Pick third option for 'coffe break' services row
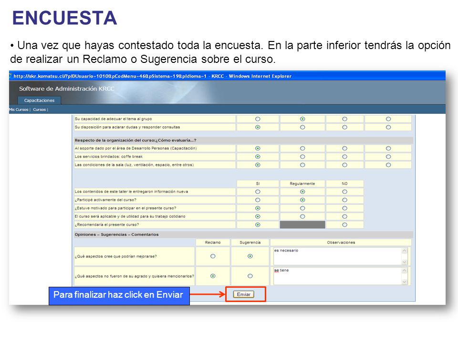Image resolution: width=458 pixels, height=343 pixels. (344, 157)
